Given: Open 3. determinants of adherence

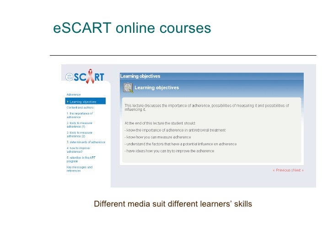Looking at the screenshot, I should (86, 142).
